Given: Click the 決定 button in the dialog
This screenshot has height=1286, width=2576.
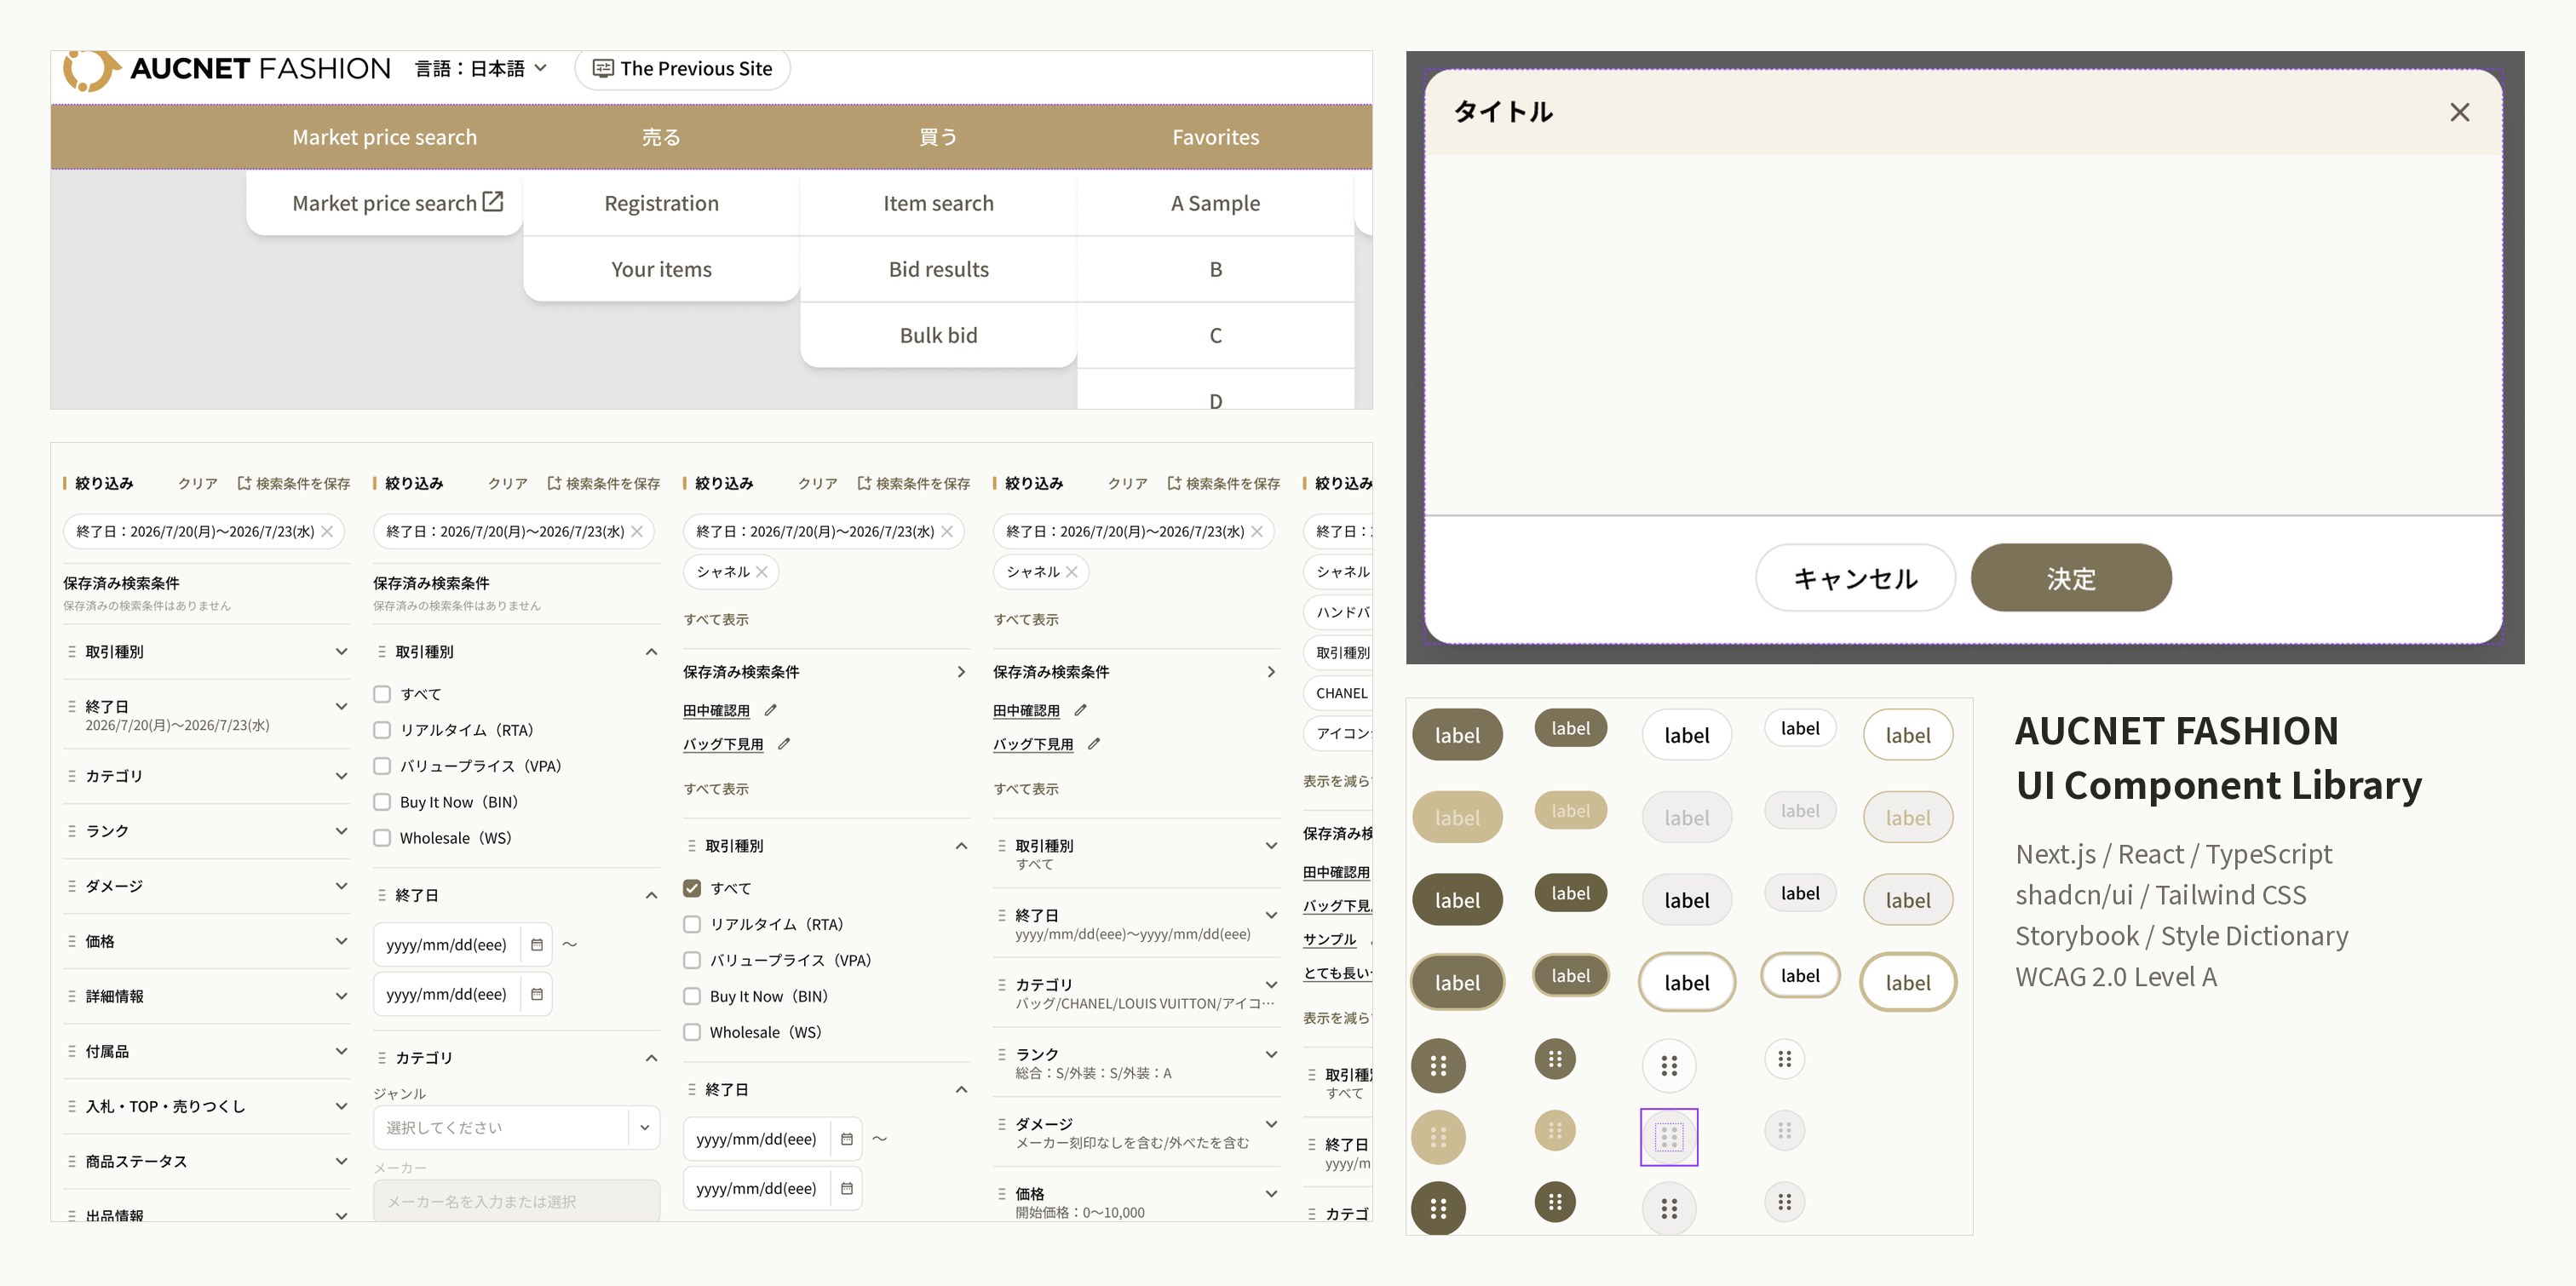Looking at the screenshot, I should tap(2070, 577).
